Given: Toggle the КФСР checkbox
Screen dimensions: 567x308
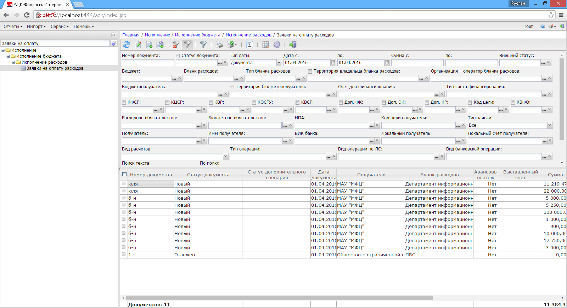Looking at the screenshot, I should coord(124,103).
